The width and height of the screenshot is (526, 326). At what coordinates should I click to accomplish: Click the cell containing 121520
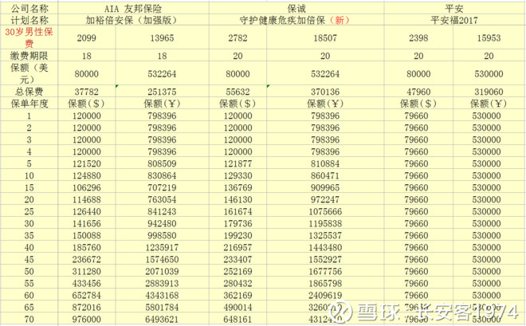click(87, 163)
